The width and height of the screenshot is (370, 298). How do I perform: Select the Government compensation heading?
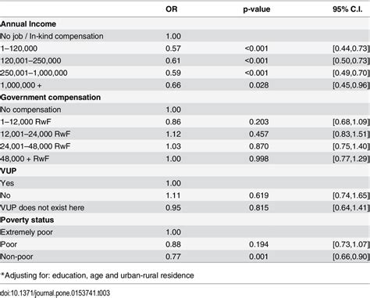click(x=51, y=98)
